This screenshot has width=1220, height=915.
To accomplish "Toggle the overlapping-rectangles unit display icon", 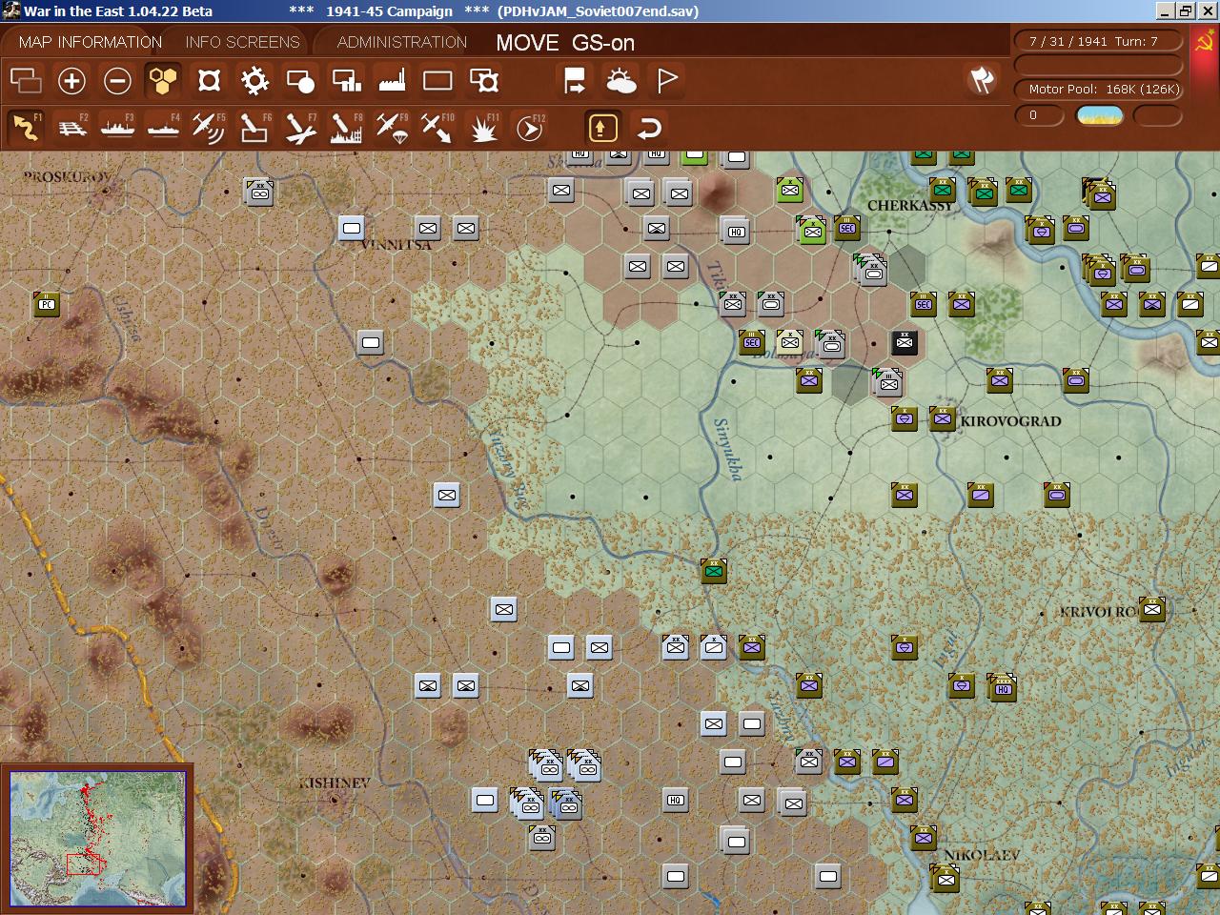I will pyautogui.click(x=26, y=81).
